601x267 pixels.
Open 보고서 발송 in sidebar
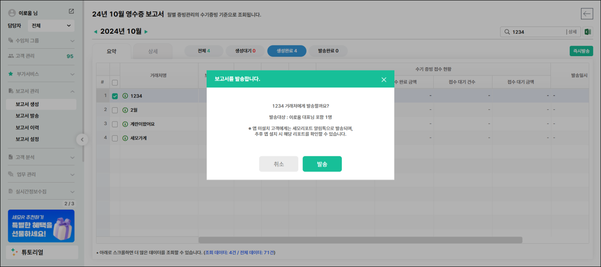[27, 116]
